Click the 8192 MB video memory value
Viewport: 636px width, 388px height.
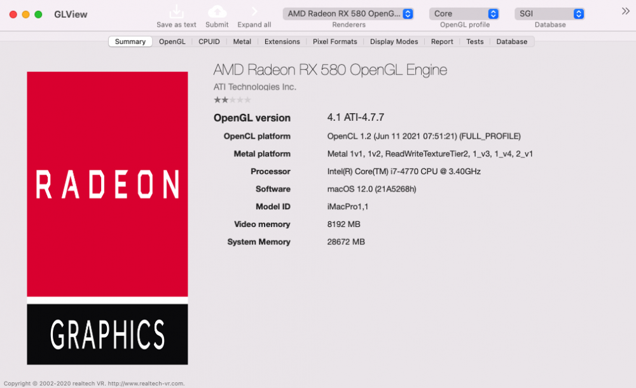tap(343, 224)
